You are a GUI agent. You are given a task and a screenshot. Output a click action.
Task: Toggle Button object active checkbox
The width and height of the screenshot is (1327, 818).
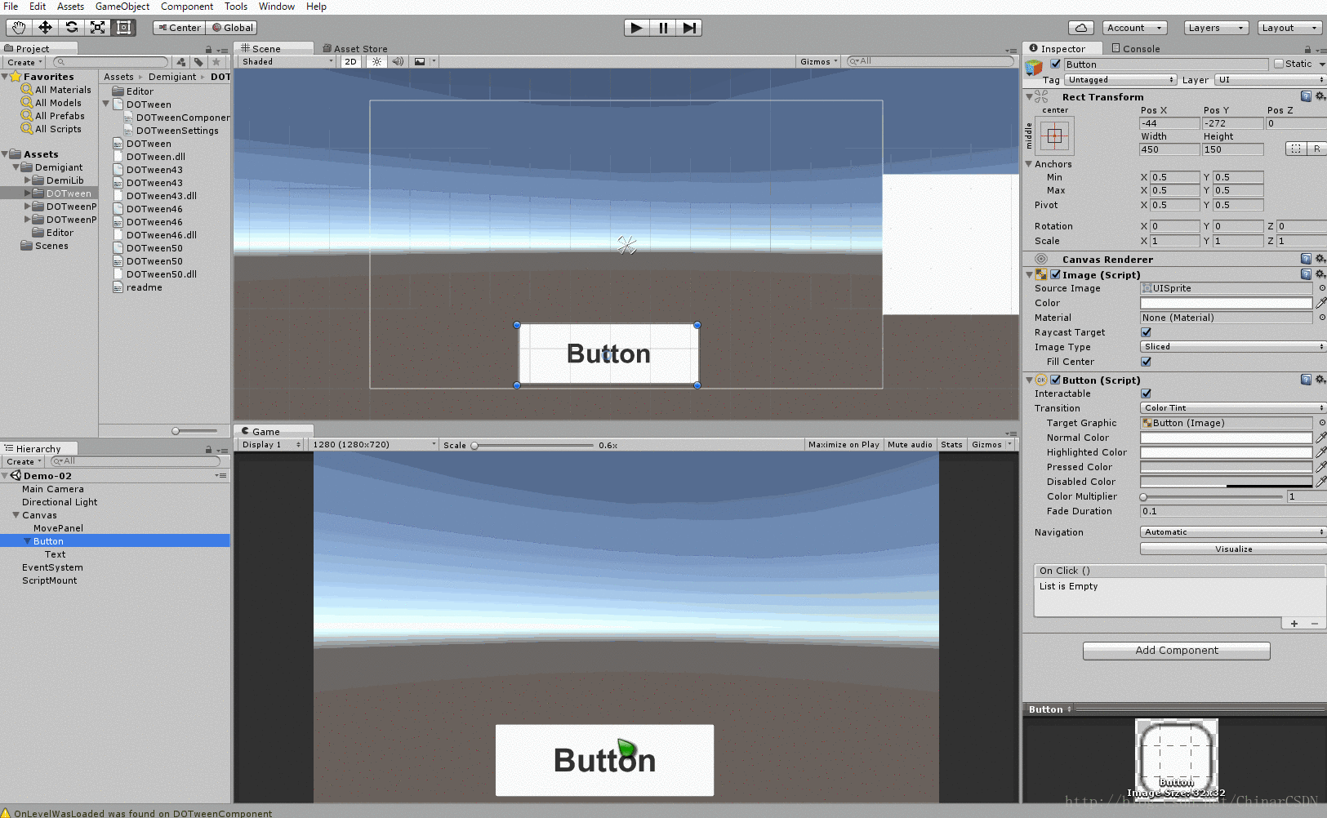click(1055, 64)
